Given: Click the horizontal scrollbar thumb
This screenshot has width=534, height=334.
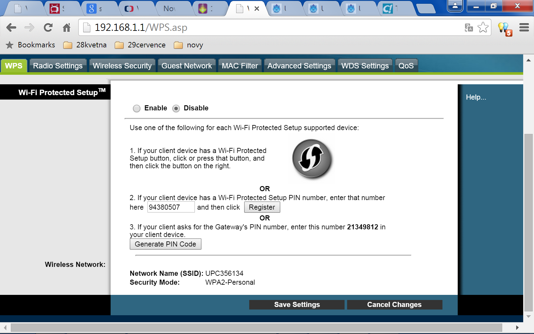Looking at the screenshot, I should click(256, 327).
